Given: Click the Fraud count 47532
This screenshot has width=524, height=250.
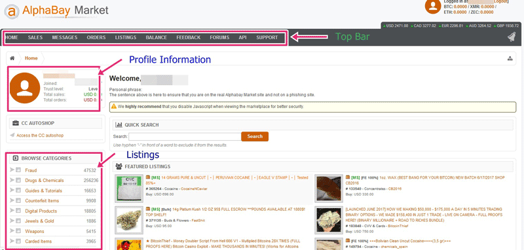Looking at the screenshot, I should click(90, 170).
